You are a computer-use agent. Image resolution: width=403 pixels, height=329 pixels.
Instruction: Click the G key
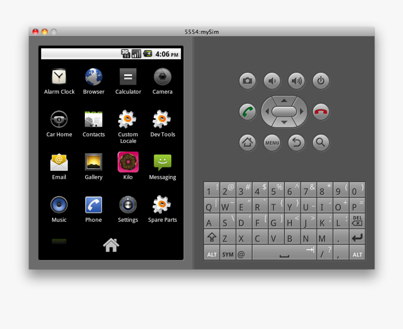click(276, 221)
